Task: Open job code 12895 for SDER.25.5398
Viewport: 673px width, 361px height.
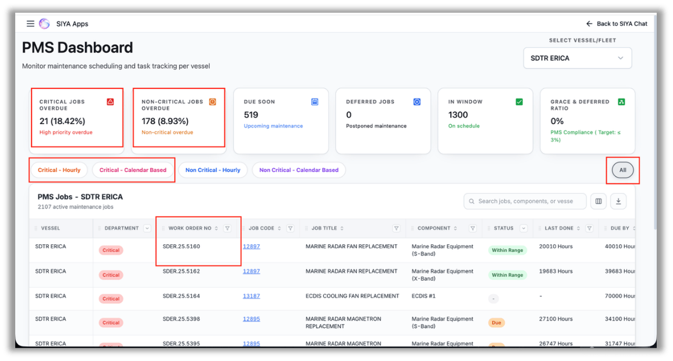Action: tap(251, 318)
